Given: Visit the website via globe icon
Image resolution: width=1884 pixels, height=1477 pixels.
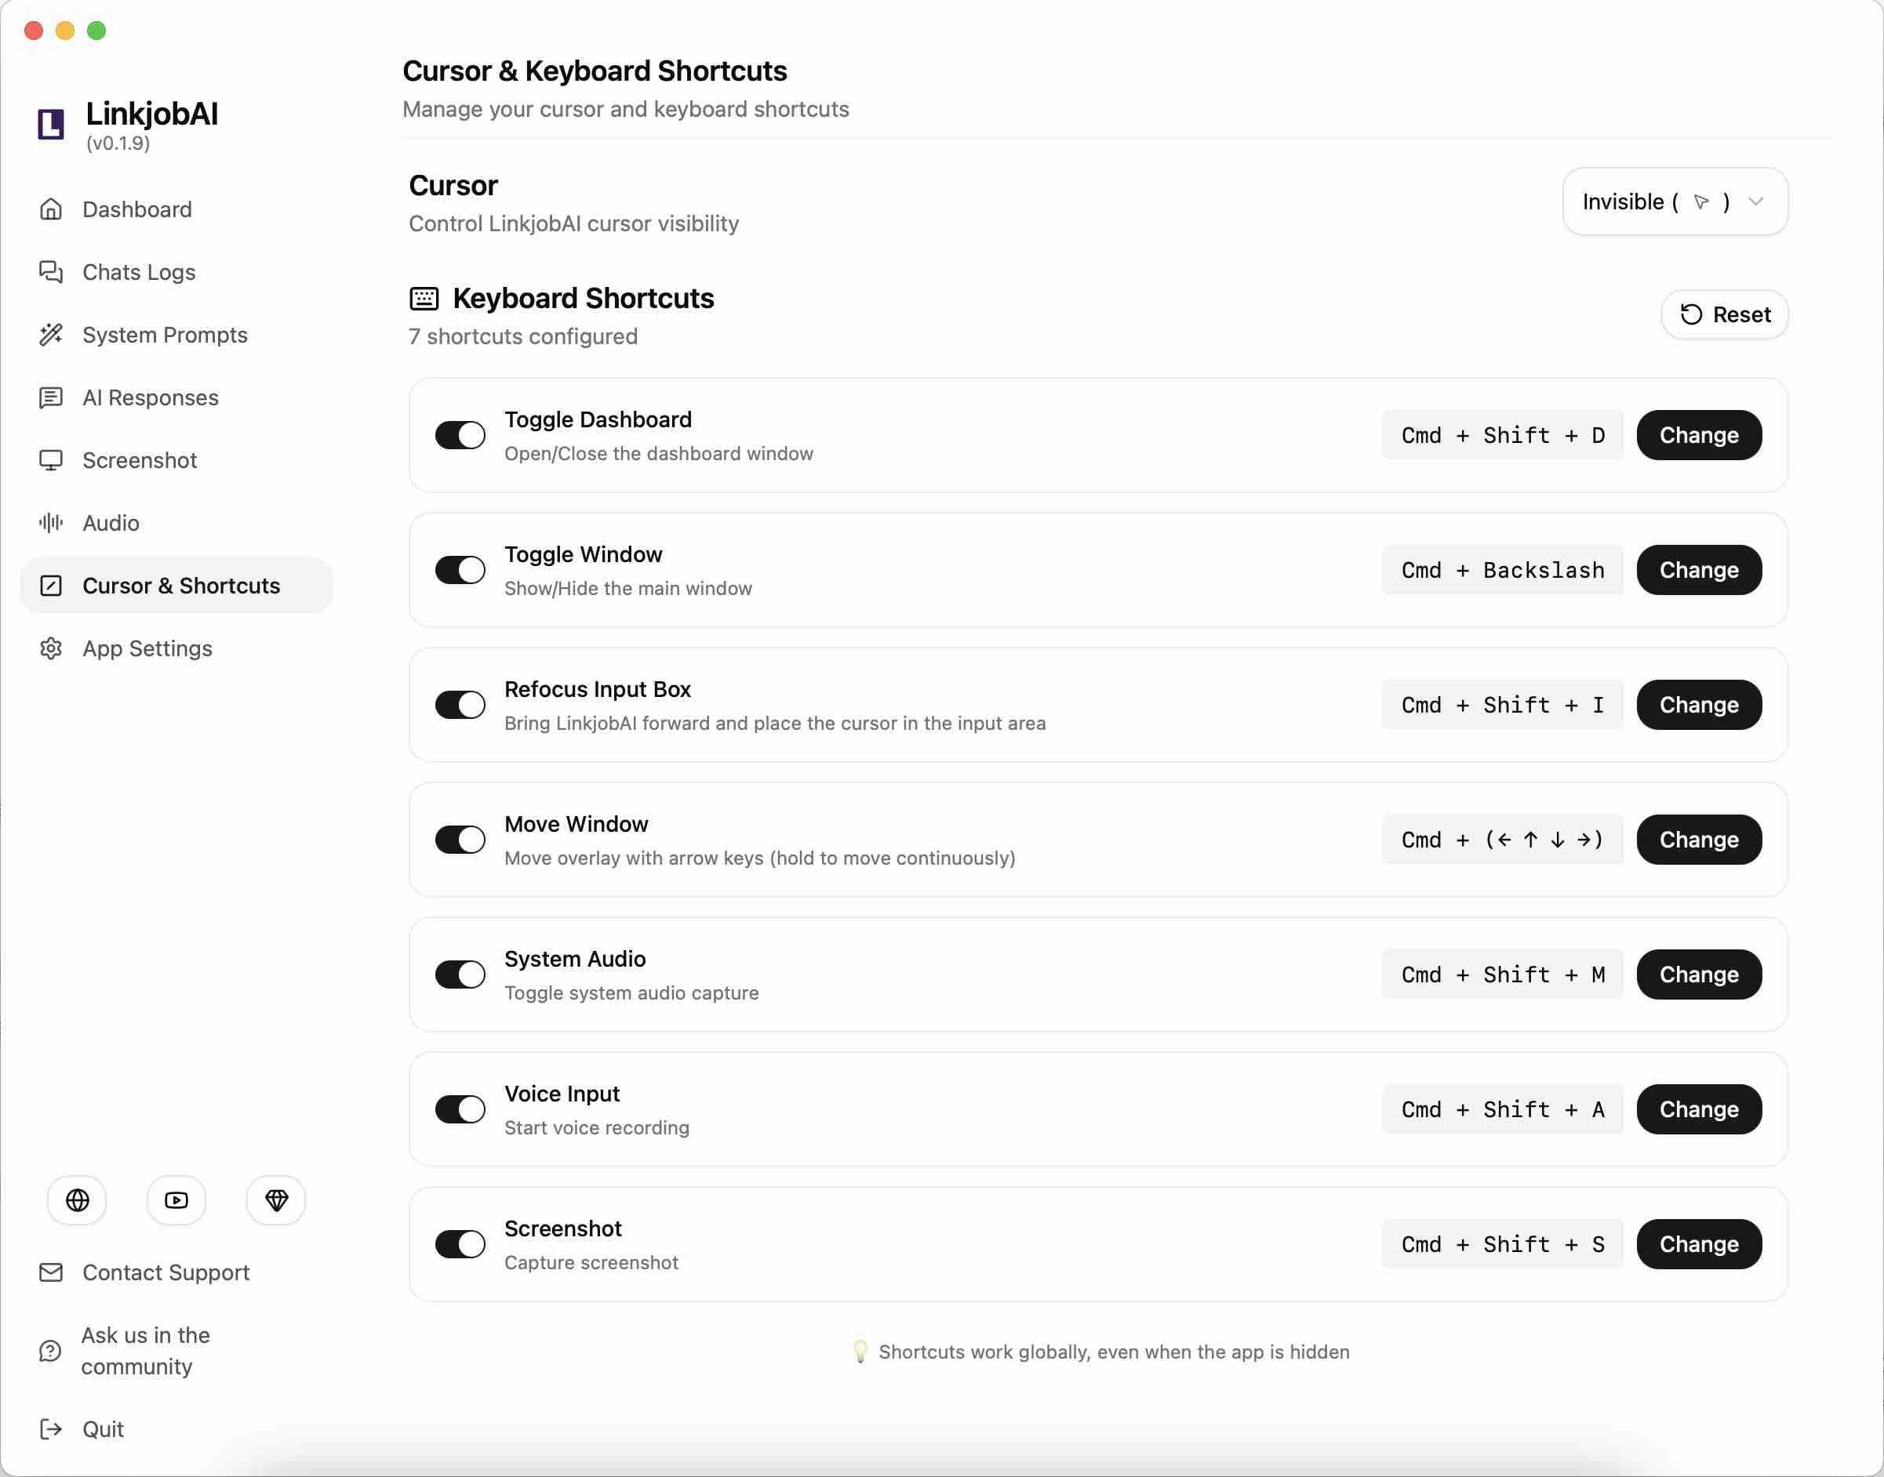Looking at the screenshot, I should point(76,1200).
